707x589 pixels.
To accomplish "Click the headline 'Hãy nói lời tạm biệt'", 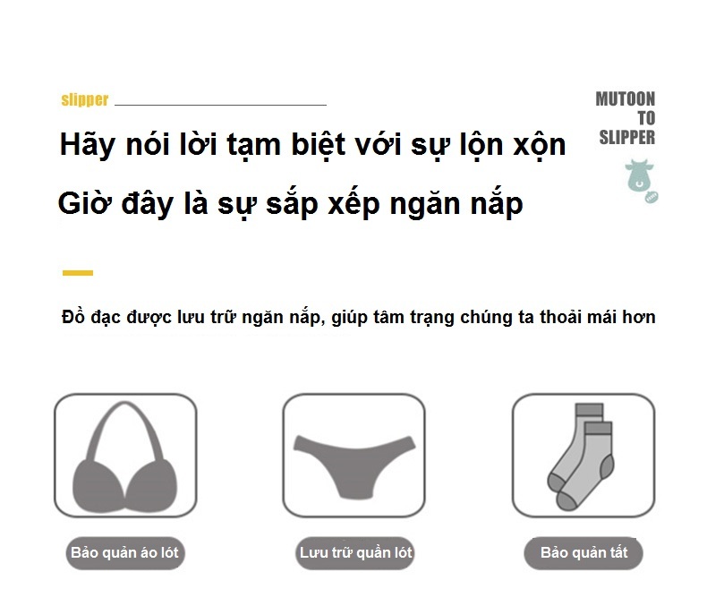I will (202, 145).
